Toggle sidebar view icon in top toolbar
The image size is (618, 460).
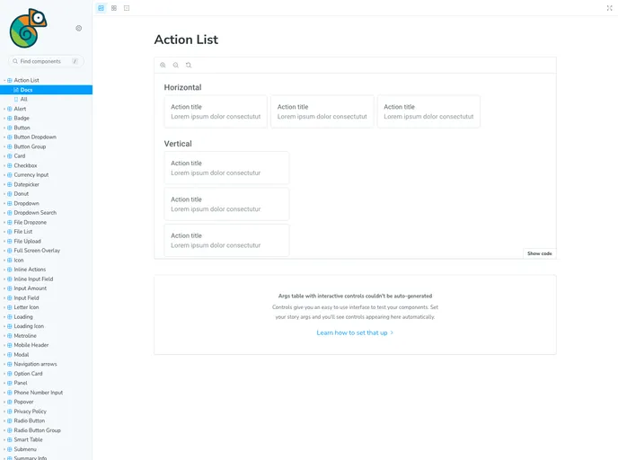coord(102,8)
